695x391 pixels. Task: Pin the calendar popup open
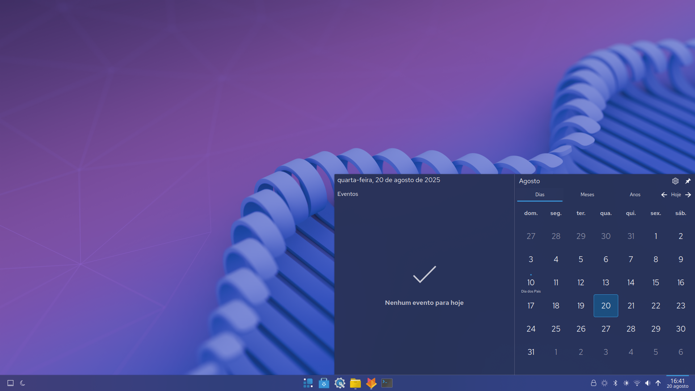click(x=688, y=181)
